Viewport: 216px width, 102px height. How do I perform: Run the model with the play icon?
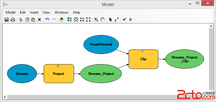tap(131, 19)
